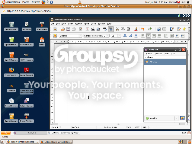Toggle Centered paragraph alignment
192x144 pixels.
tap(148, 36)
